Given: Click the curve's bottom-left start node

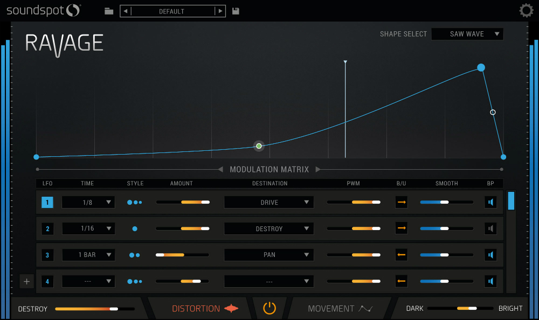Looking at the screenshot, I should click(x=36, y=157).
